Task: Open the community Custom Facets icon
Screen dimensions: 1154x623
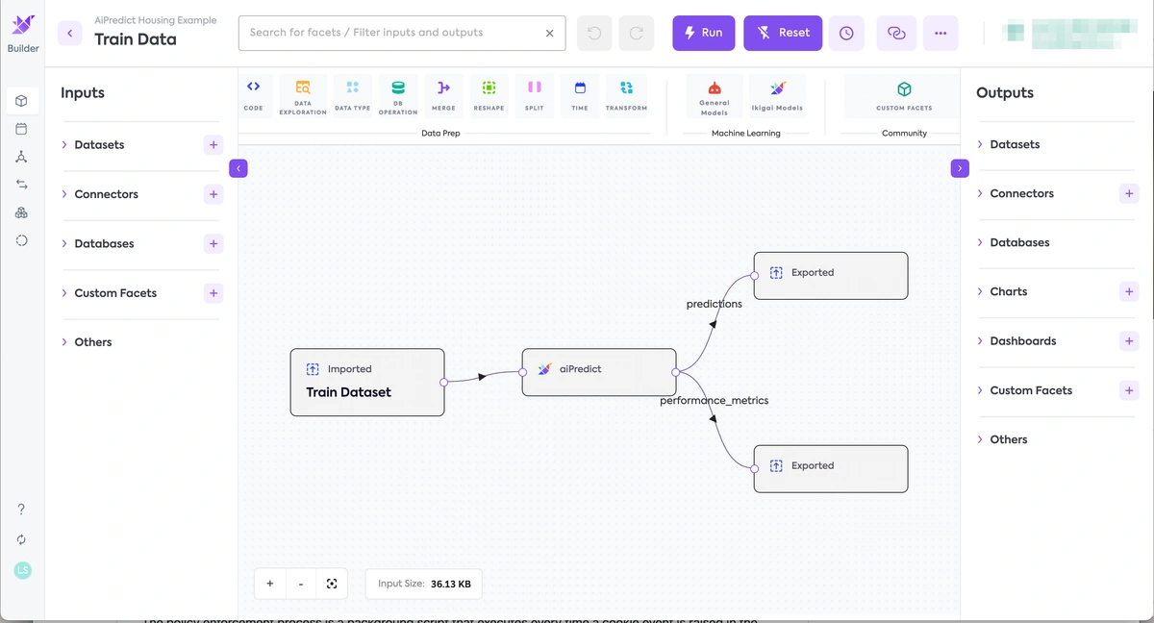Action: [904, 96]
